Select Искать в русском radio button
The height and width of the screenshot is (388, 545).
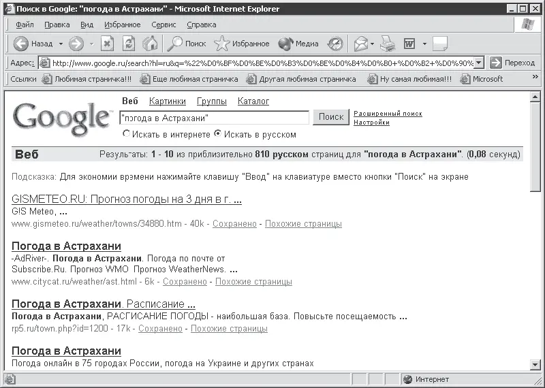pyautogui.click(x=217, y=133)
